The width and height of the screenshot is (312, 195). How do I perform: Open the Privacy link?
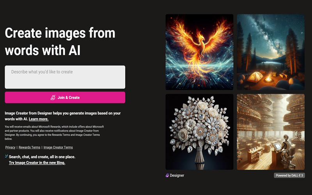[x=11, y=147]
